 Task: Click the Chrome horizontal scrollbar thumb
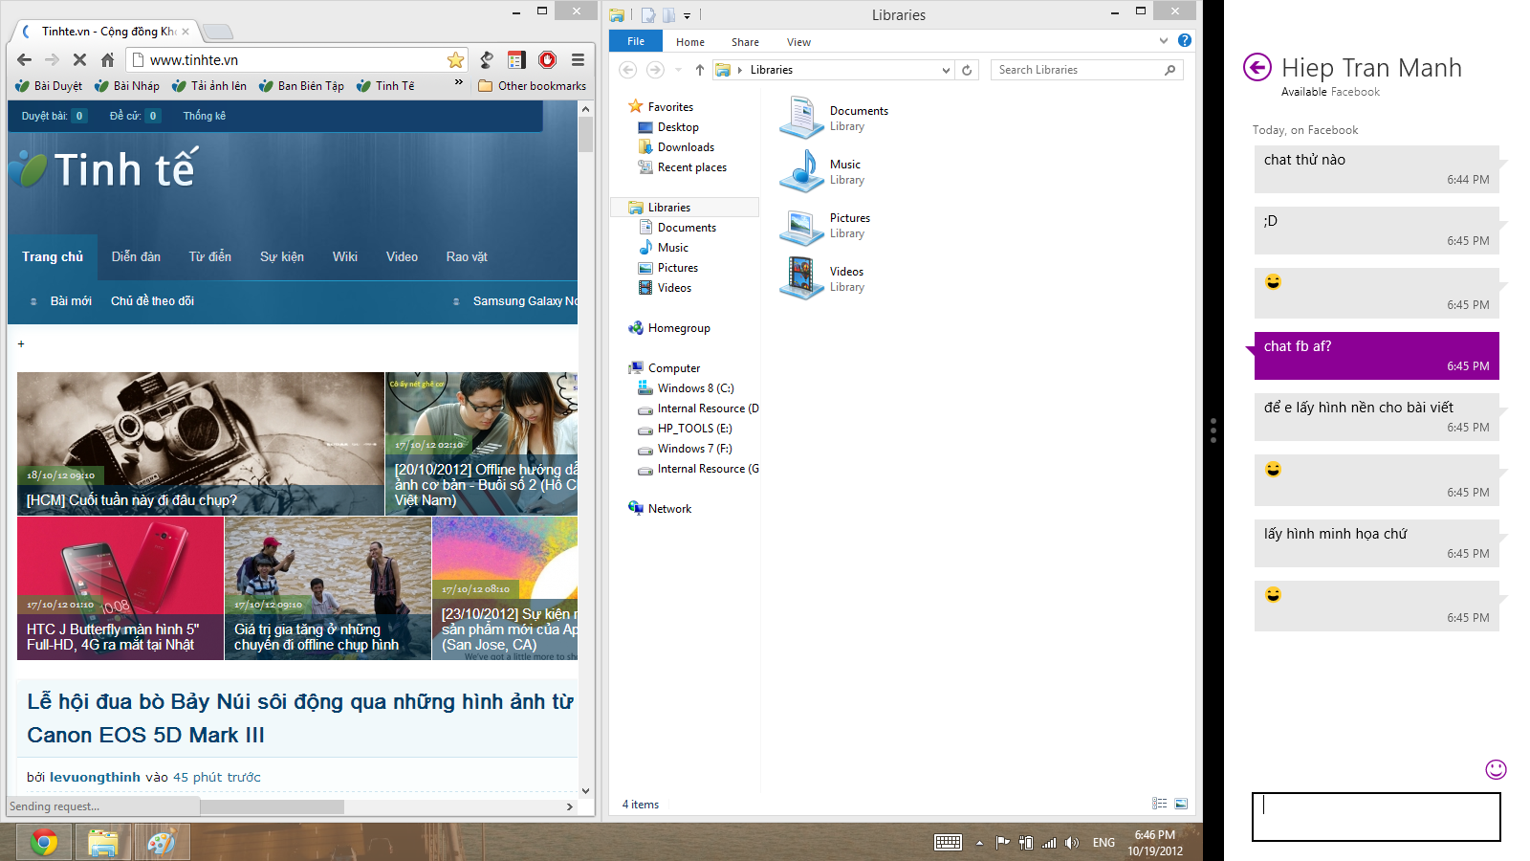pos(272,806)
